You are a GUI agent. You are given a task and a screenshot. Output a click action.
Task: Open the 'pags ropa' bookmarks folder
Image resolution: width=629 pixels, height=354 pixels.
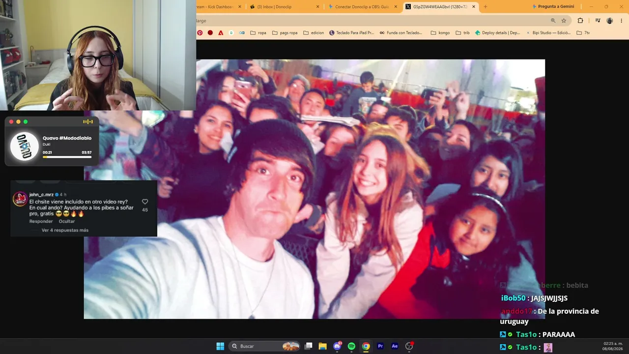285,33
